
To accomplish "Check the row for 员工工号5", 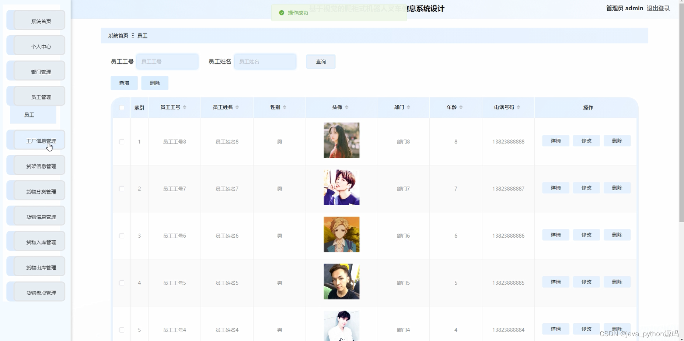I will point(122,283).
